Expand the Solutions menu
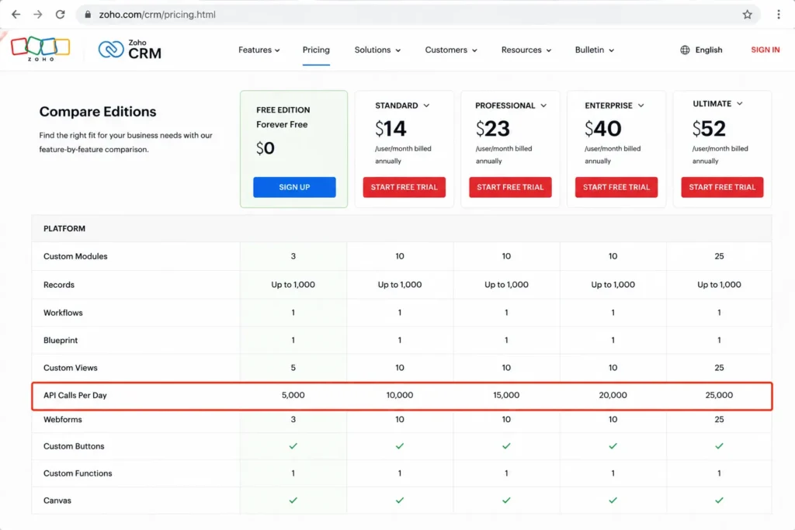The height and width of the screenshot is (530, 795). 377,50
